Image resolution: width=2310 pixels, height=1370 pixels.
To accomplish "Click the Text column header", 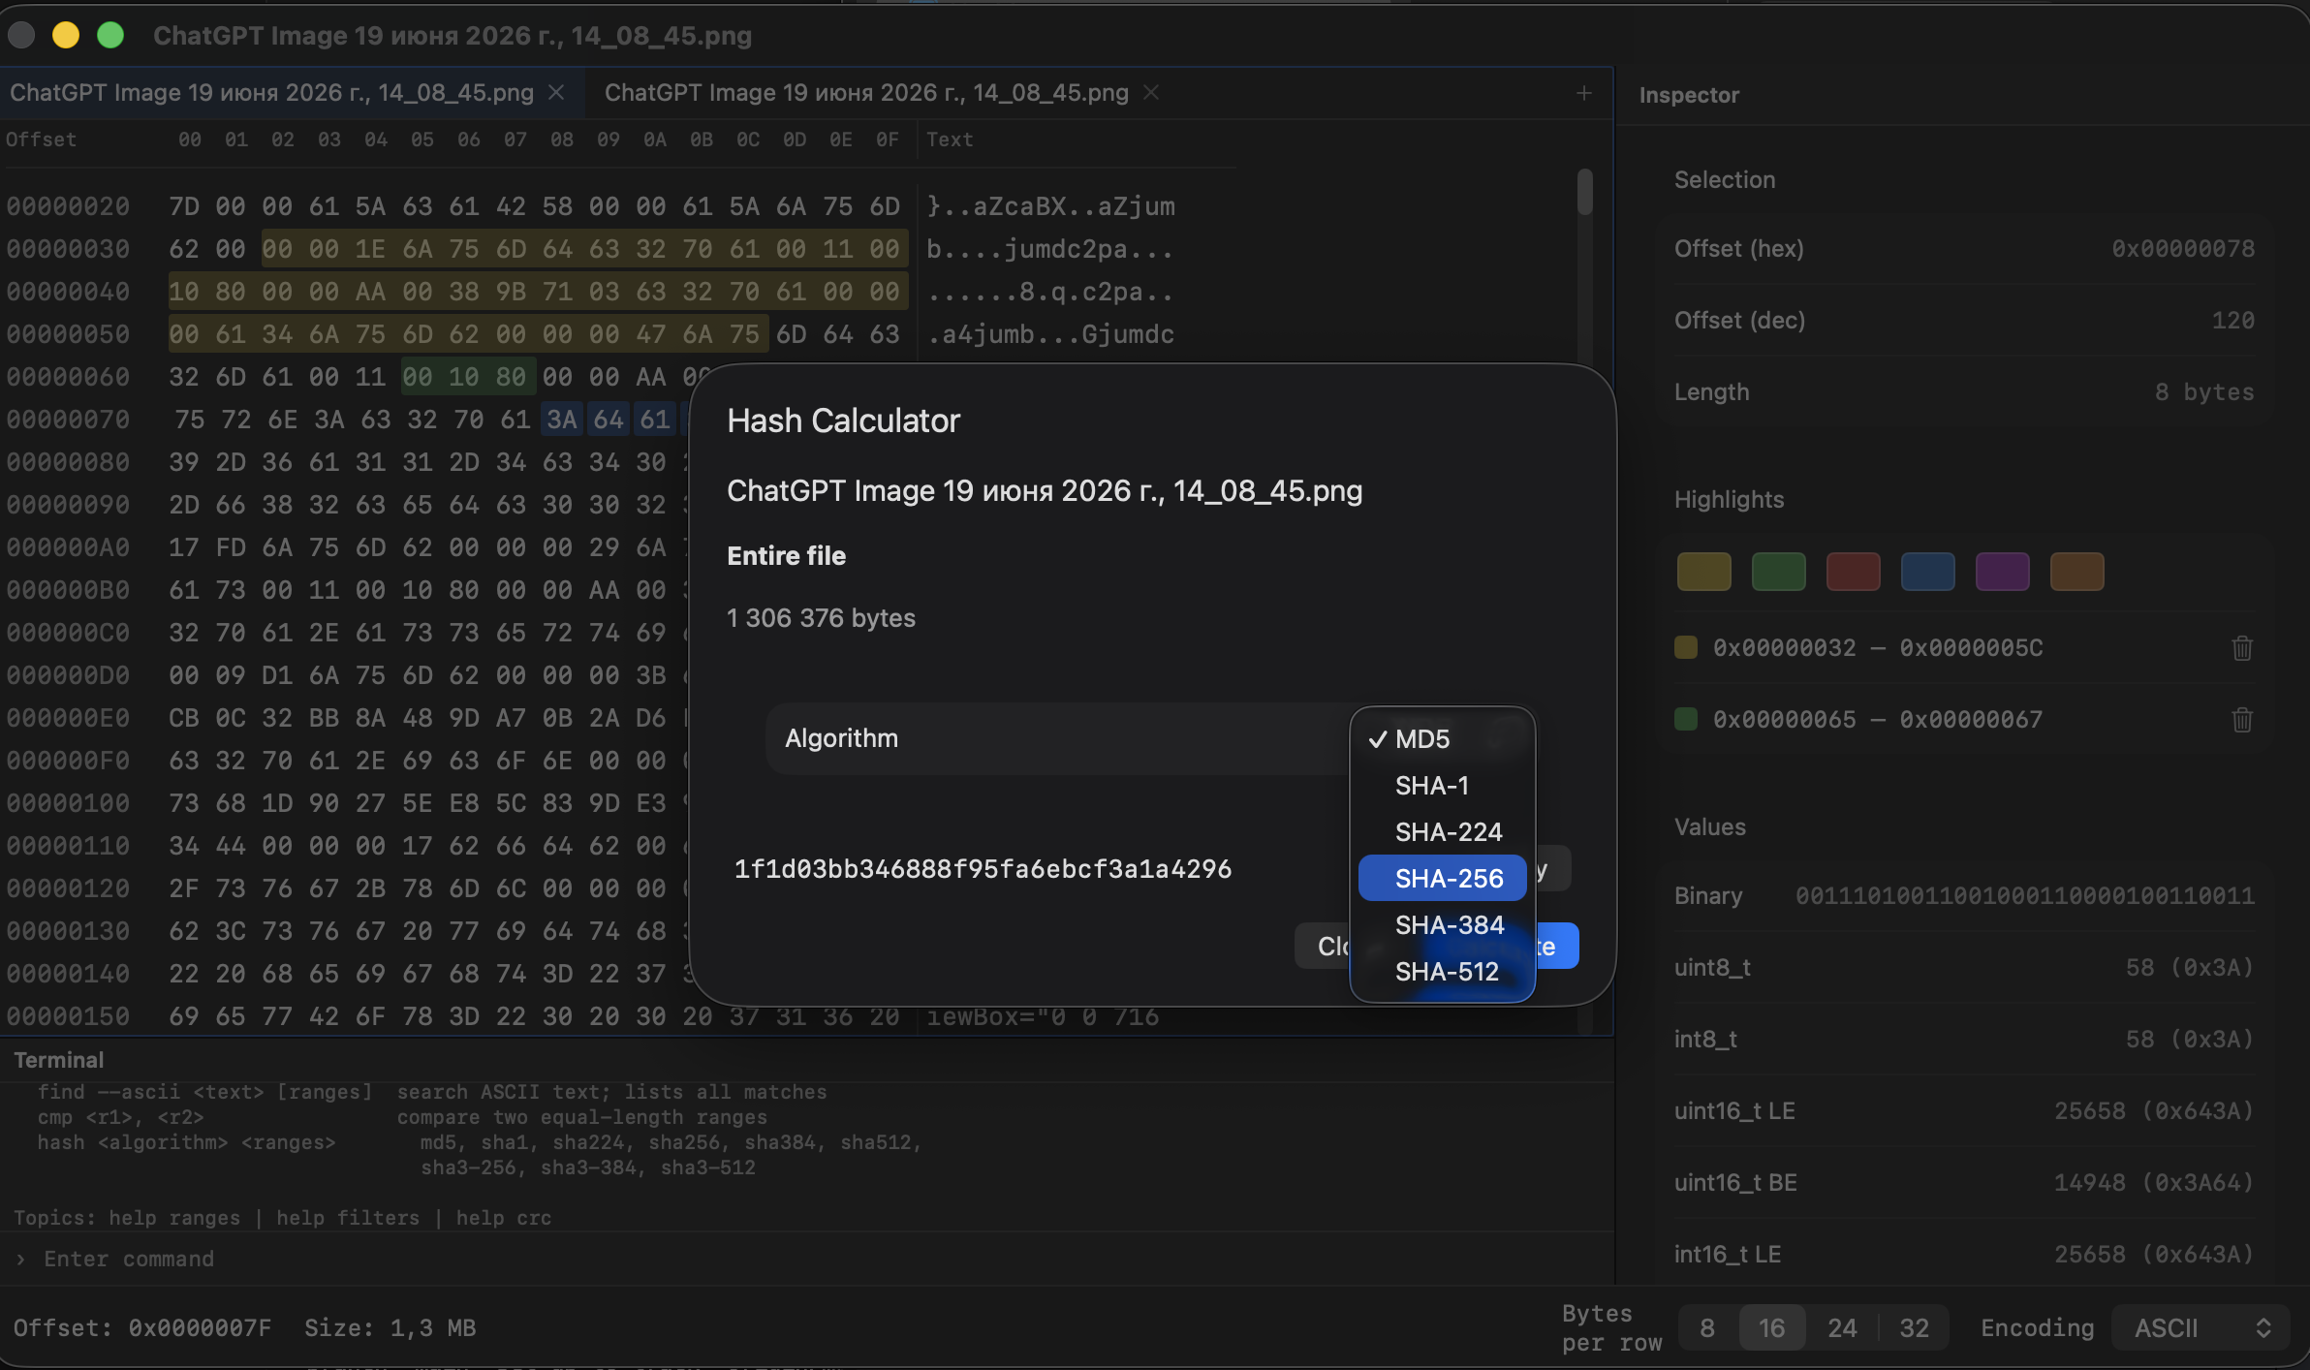I will (x=950, y=140).
